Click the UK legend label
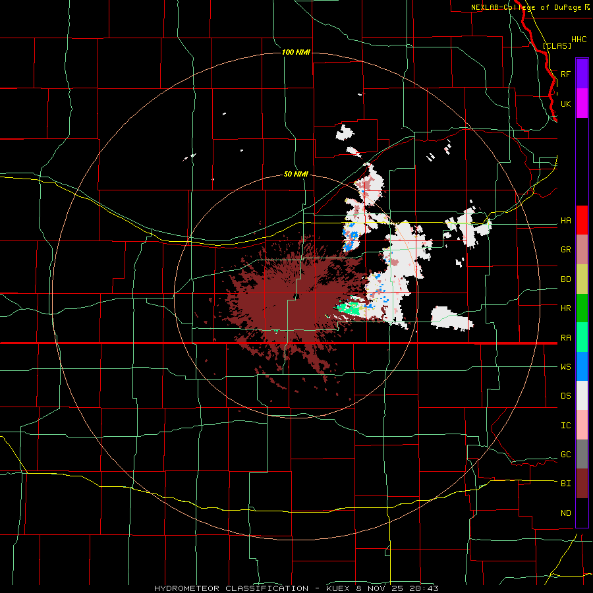The width and height of the screenshot is (593, 593). 565,103
